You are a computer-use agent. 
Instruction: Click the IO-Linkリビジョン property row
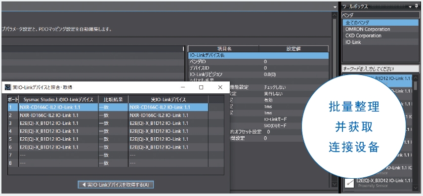(x=258, y=75)
